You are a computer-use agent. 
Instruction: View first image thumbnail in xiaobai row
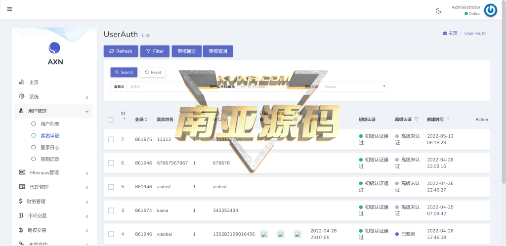tap(264, 234)
